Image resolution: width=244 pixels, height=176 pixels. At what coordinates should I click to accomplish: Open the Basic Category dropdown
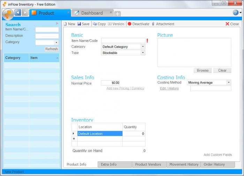(143, 47)
